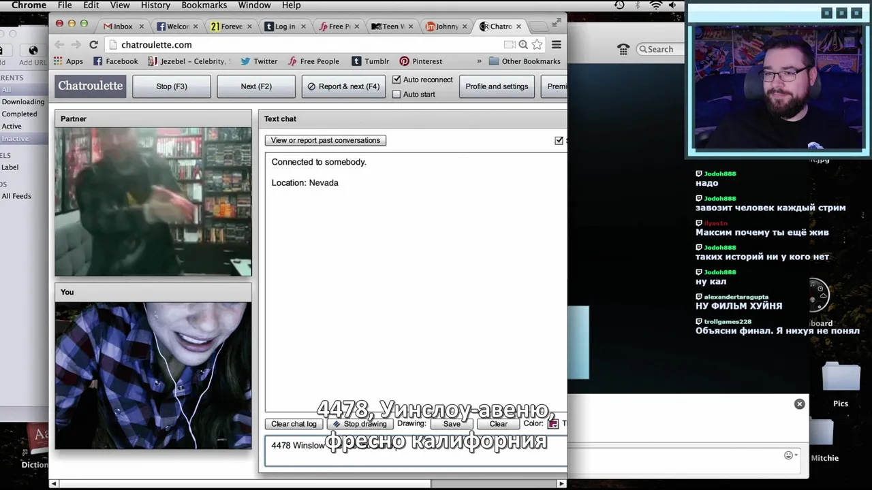Click Report & next (F4)

tap(344, 86)
